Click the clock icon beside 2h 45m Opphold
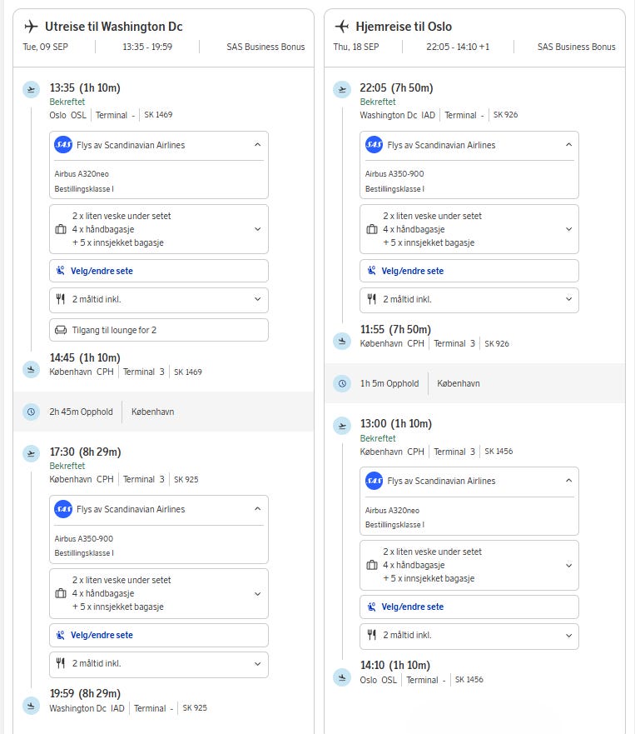The height and width of the screenshot is (734, 635). [31, 412]
